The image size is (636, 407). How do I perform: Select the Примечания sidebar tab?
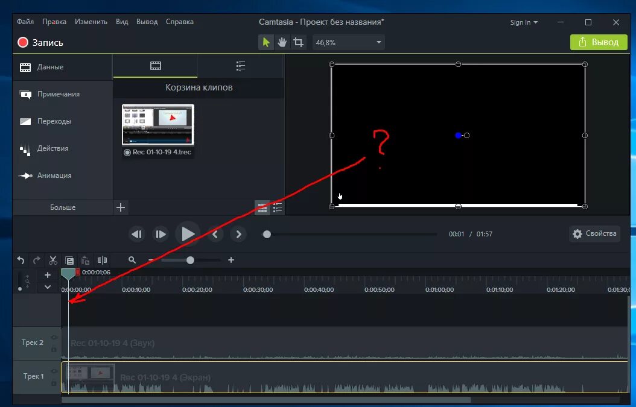(63, 94)
